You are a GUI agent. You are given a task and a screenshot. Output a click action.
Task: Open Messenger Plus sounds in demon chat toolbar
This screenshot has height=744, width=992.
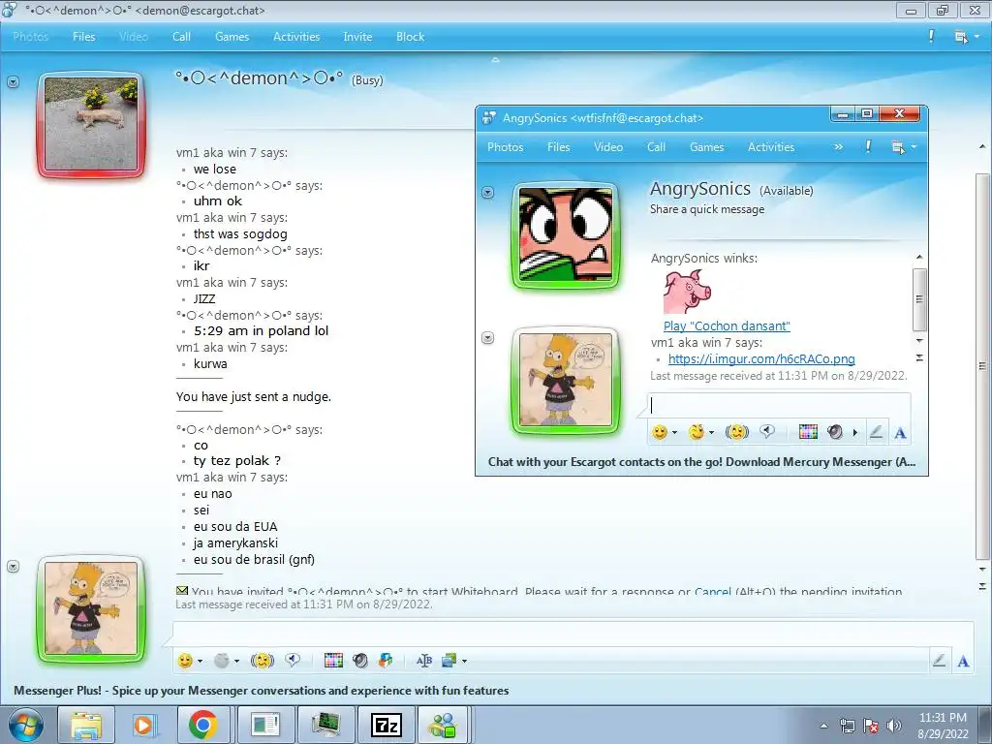[360, 661]
